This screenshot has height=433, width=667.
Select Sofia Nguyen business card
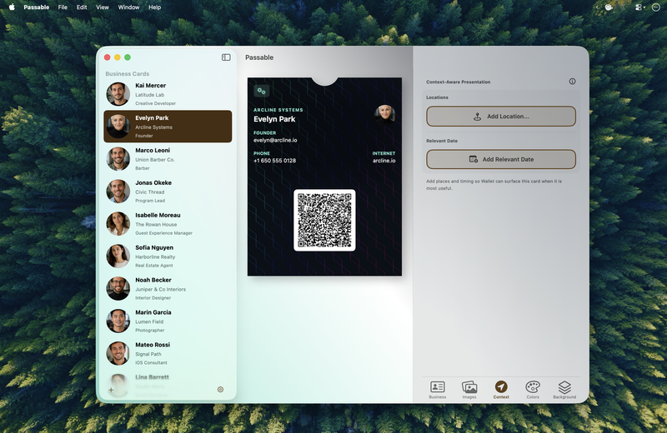coord(168,256)
